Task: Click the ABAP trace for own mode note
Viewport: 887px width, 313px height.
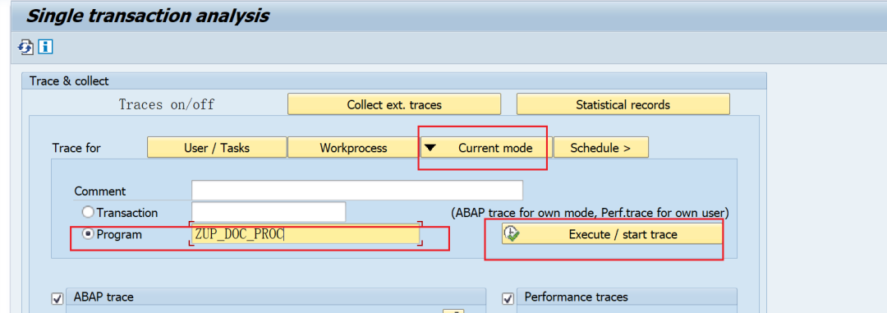Action: [x=590, y=213]
